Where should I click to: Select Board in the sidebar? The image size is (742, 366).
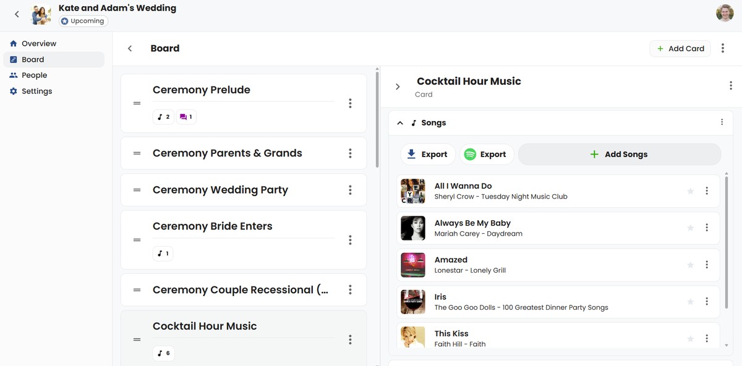(54, 59)
